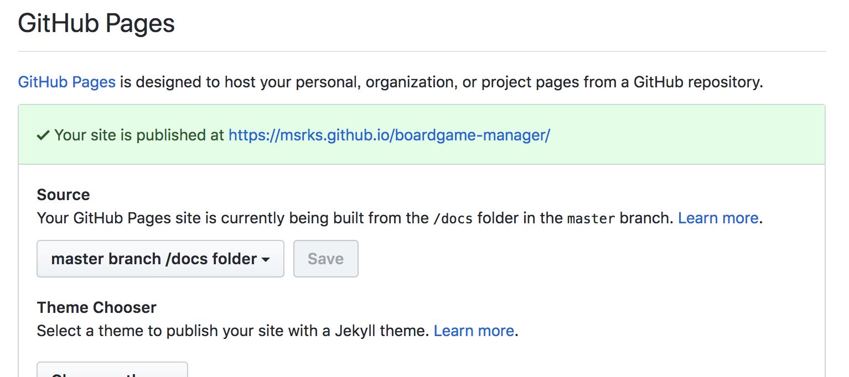Click the GitHub Pages page heading

tap(96, 23)
